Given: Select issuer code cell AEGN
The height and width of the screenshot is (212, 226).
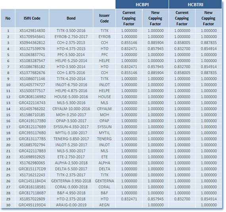Looking at the screenshot, I should (x=104, y=205).
